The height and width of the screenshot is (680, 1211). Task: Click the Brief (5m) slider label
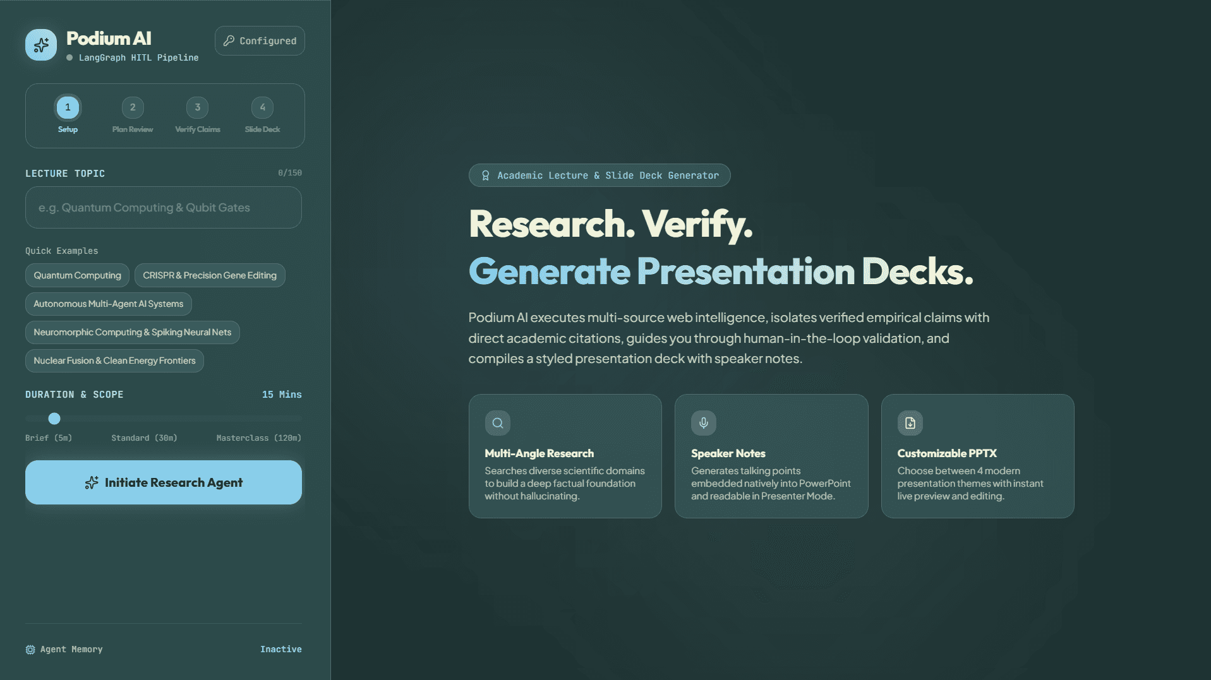coord(49,438)
